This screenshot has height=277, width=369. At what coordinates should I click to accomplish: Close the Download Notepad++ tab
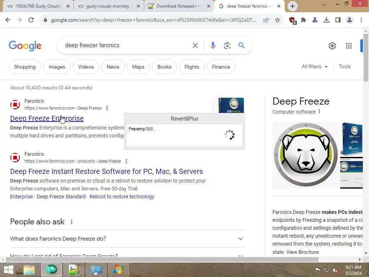209,6
